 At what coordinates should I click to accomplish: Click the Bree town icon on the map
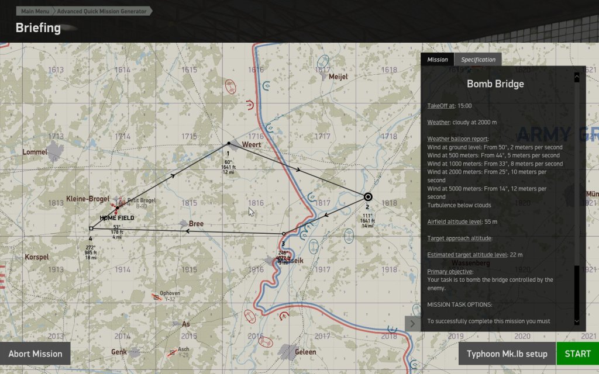184,223
